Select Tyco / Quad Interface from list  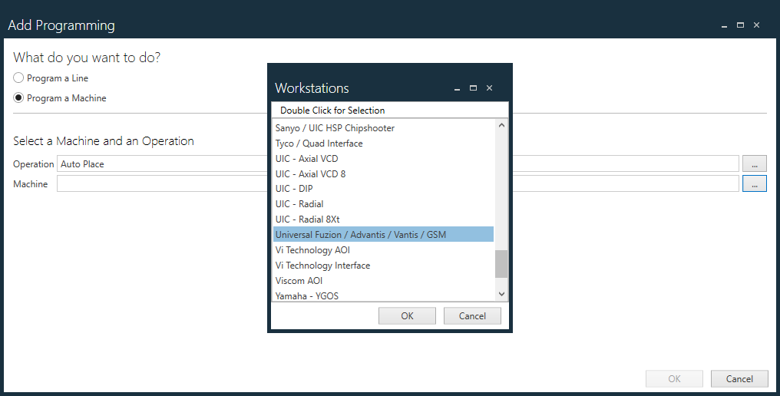319,143
